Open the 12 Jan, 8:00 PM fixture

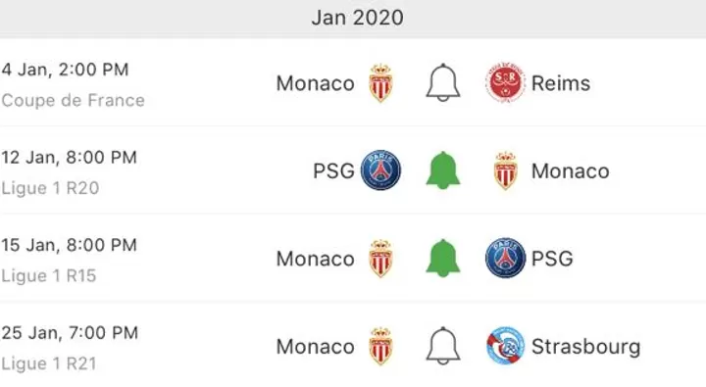[353, 170]
